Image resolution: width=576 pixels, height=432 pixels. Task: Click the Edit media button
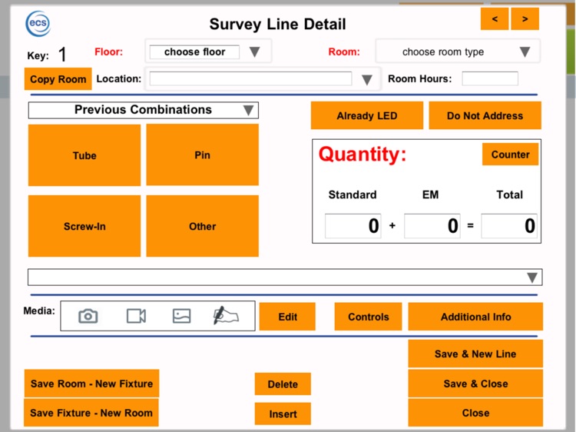(x=287, y=317)
